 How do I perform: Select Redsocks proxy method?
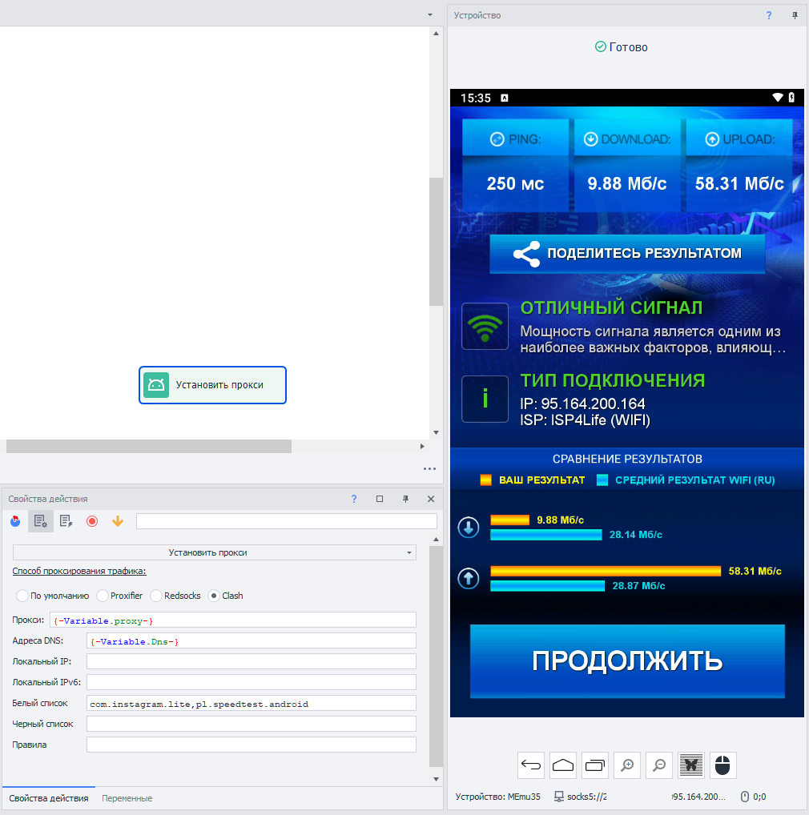coord(156,596)
